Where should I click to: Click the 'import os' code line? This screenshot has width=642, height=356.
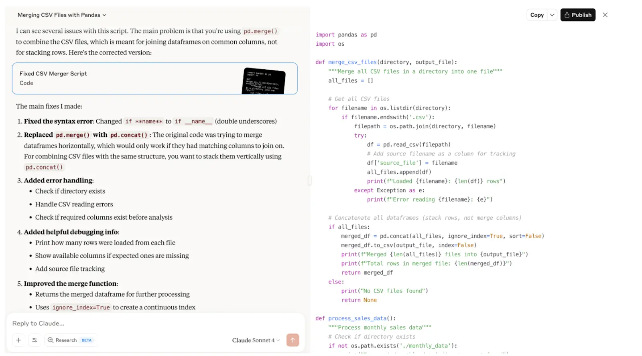click(x=330, y=44)
